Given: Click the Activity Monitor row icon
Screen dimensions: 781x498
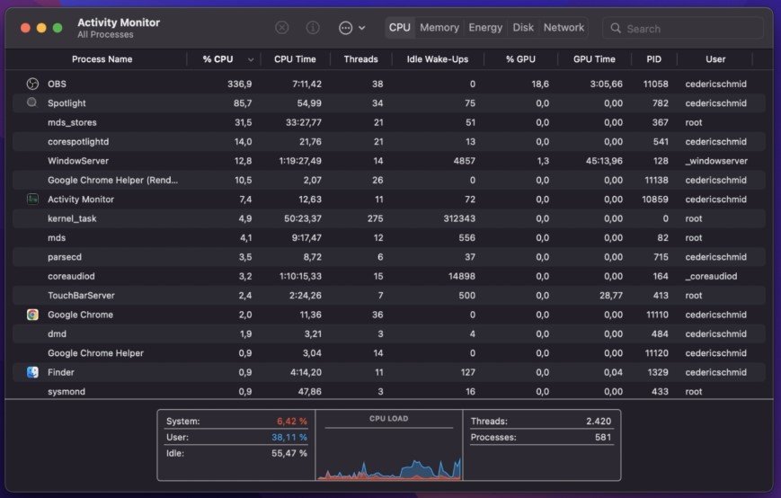Looking at the screenshot, I should coord(32,200).
